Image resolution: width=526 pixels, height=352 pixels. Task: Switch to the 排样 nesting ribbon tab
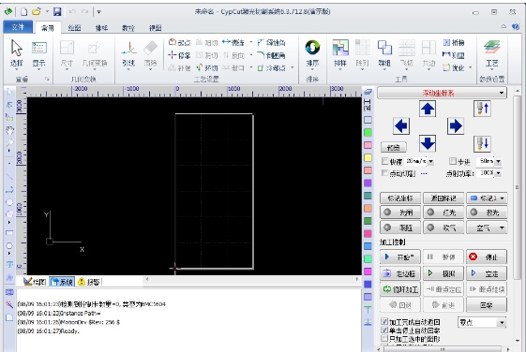coord(101,28)
